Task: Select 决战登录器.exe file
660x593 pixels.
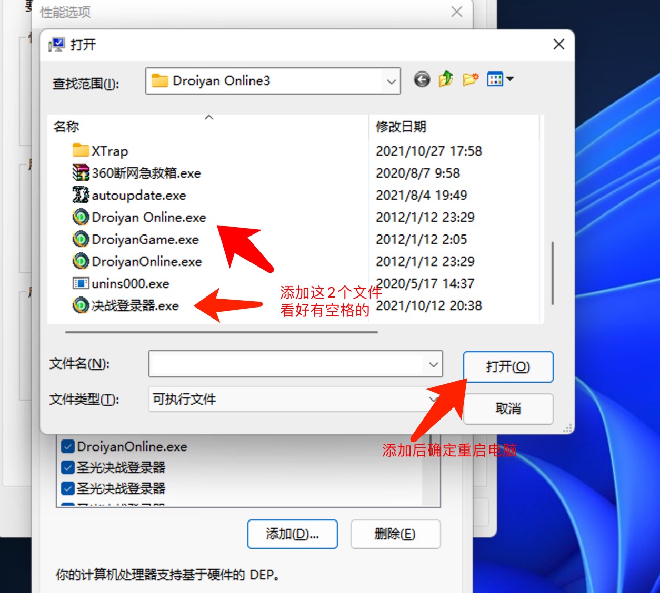Action: (x=126, y=305)
